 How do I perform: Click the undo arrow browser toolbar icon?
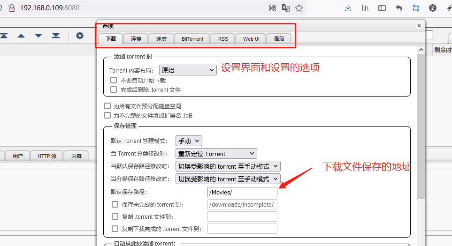point(399,8)
